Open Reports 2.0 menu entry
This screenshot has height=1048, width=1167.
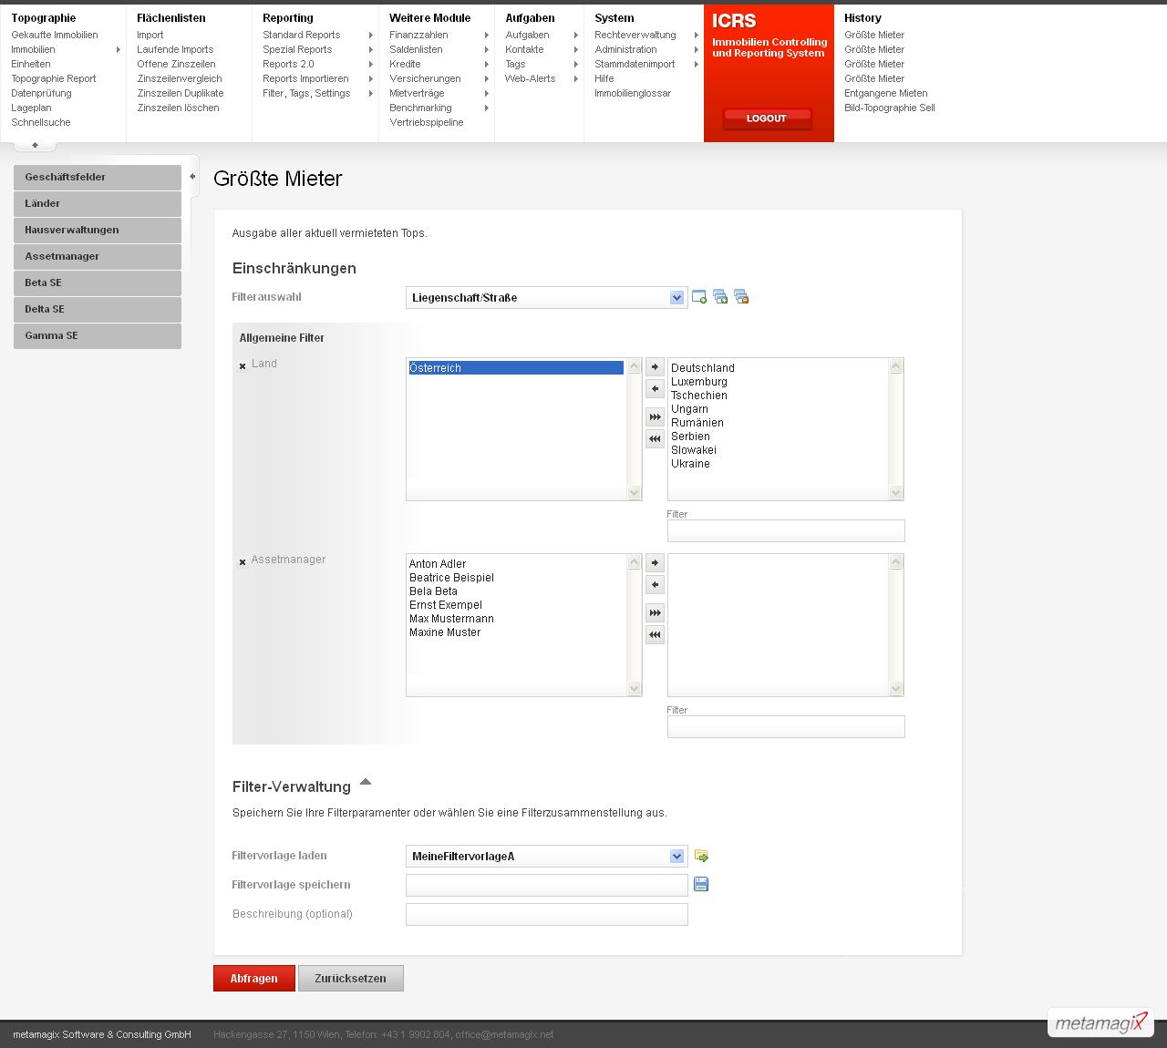288,64
